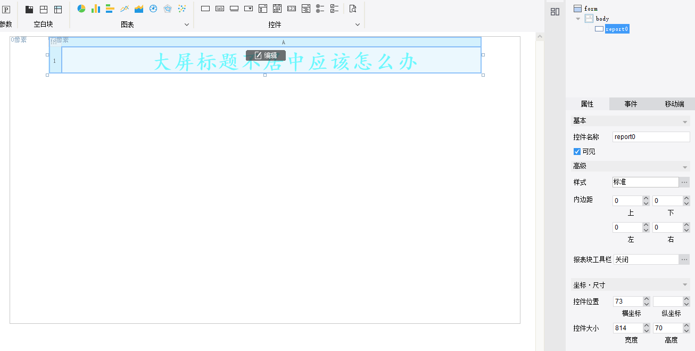Click the 高度 size input
This screenshot has height=351, width=695.
668,328
